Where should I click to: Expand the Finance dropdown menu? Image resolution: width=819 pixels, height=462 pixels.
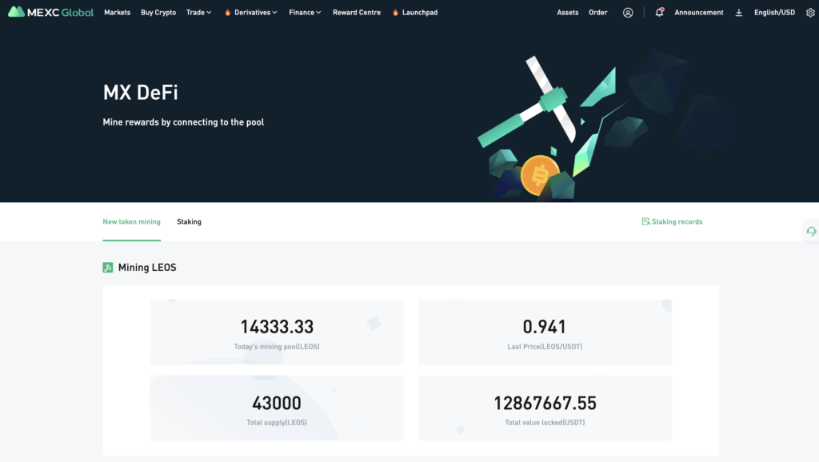[305, 13]
